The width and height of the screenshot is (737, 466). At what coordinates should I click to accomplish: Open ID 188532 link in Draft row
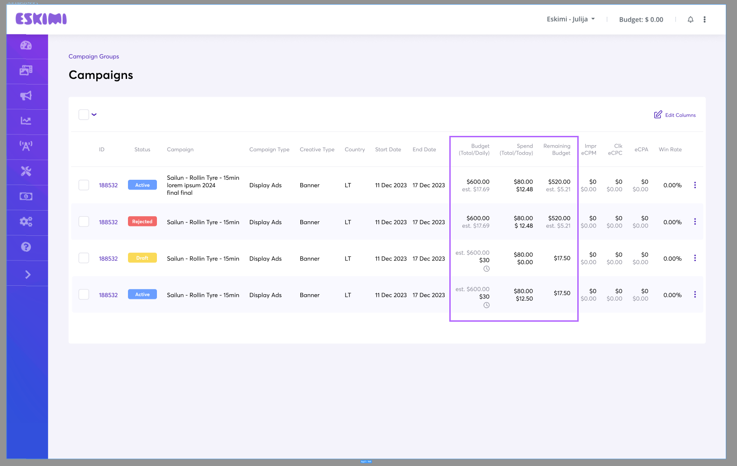point(108,259)
